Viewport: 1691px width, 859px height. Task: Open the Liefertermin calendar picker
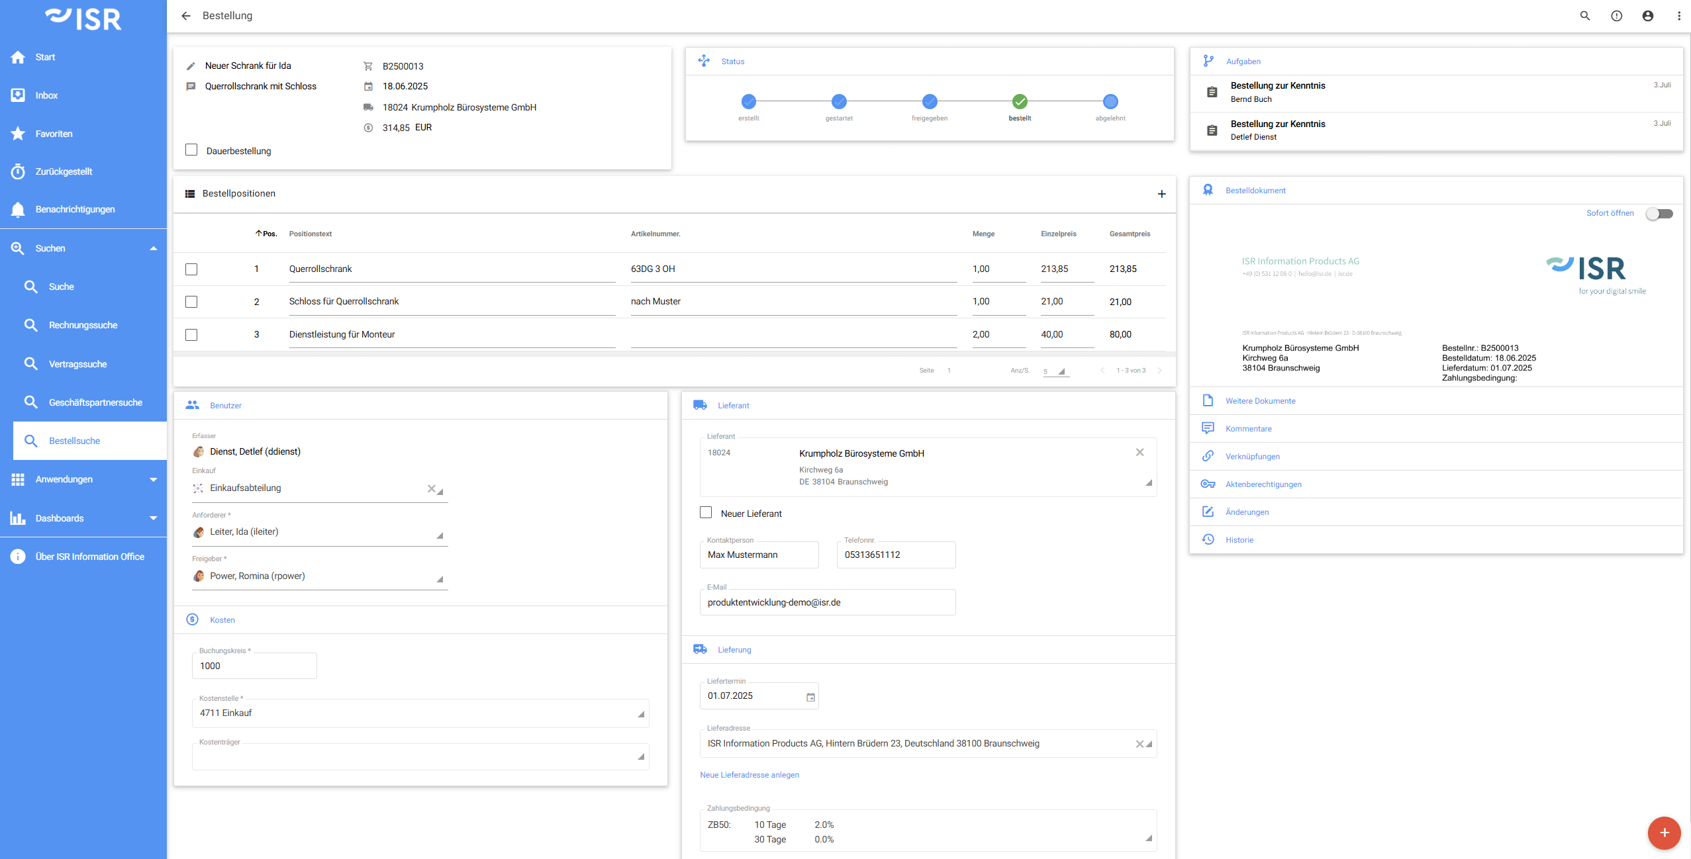point(810,697)
